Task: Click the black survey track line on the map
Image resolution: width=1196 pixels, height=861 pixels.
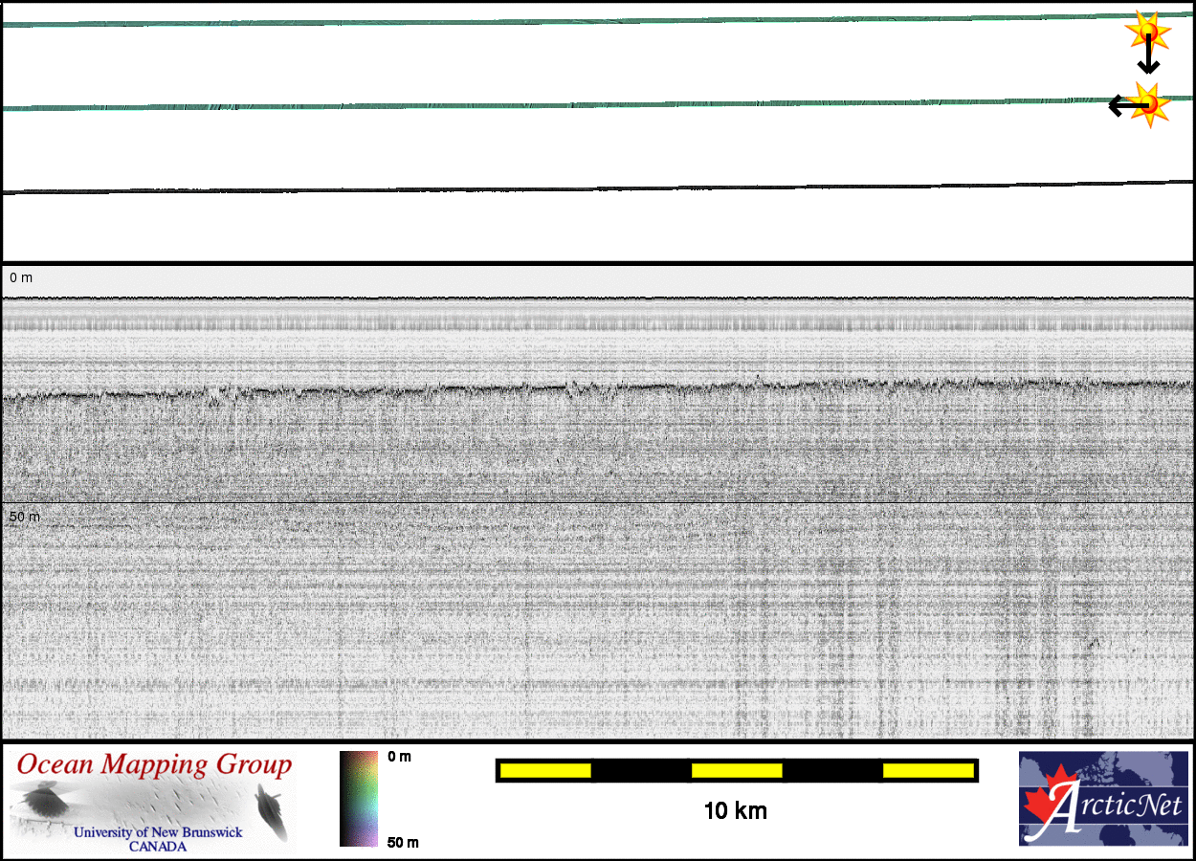Action: [574, 188]
